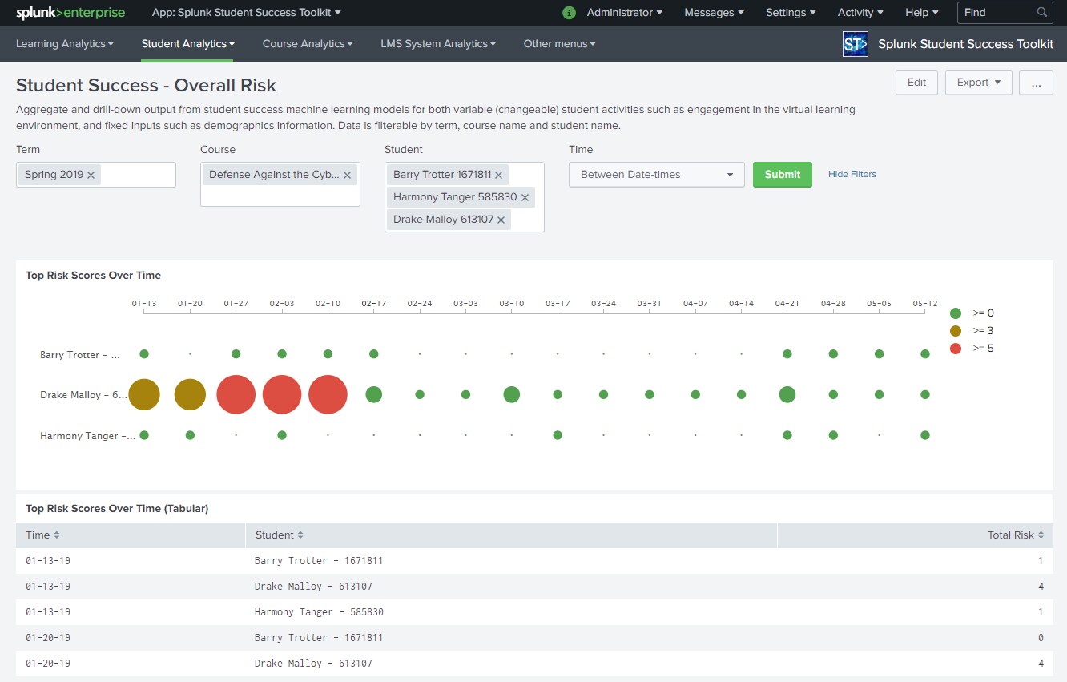This screenshot has width=1067, height=682.
Task: Remove the Defense Against the Cyb... course filter
Action: pyautogui.click(x=347, y=175)
